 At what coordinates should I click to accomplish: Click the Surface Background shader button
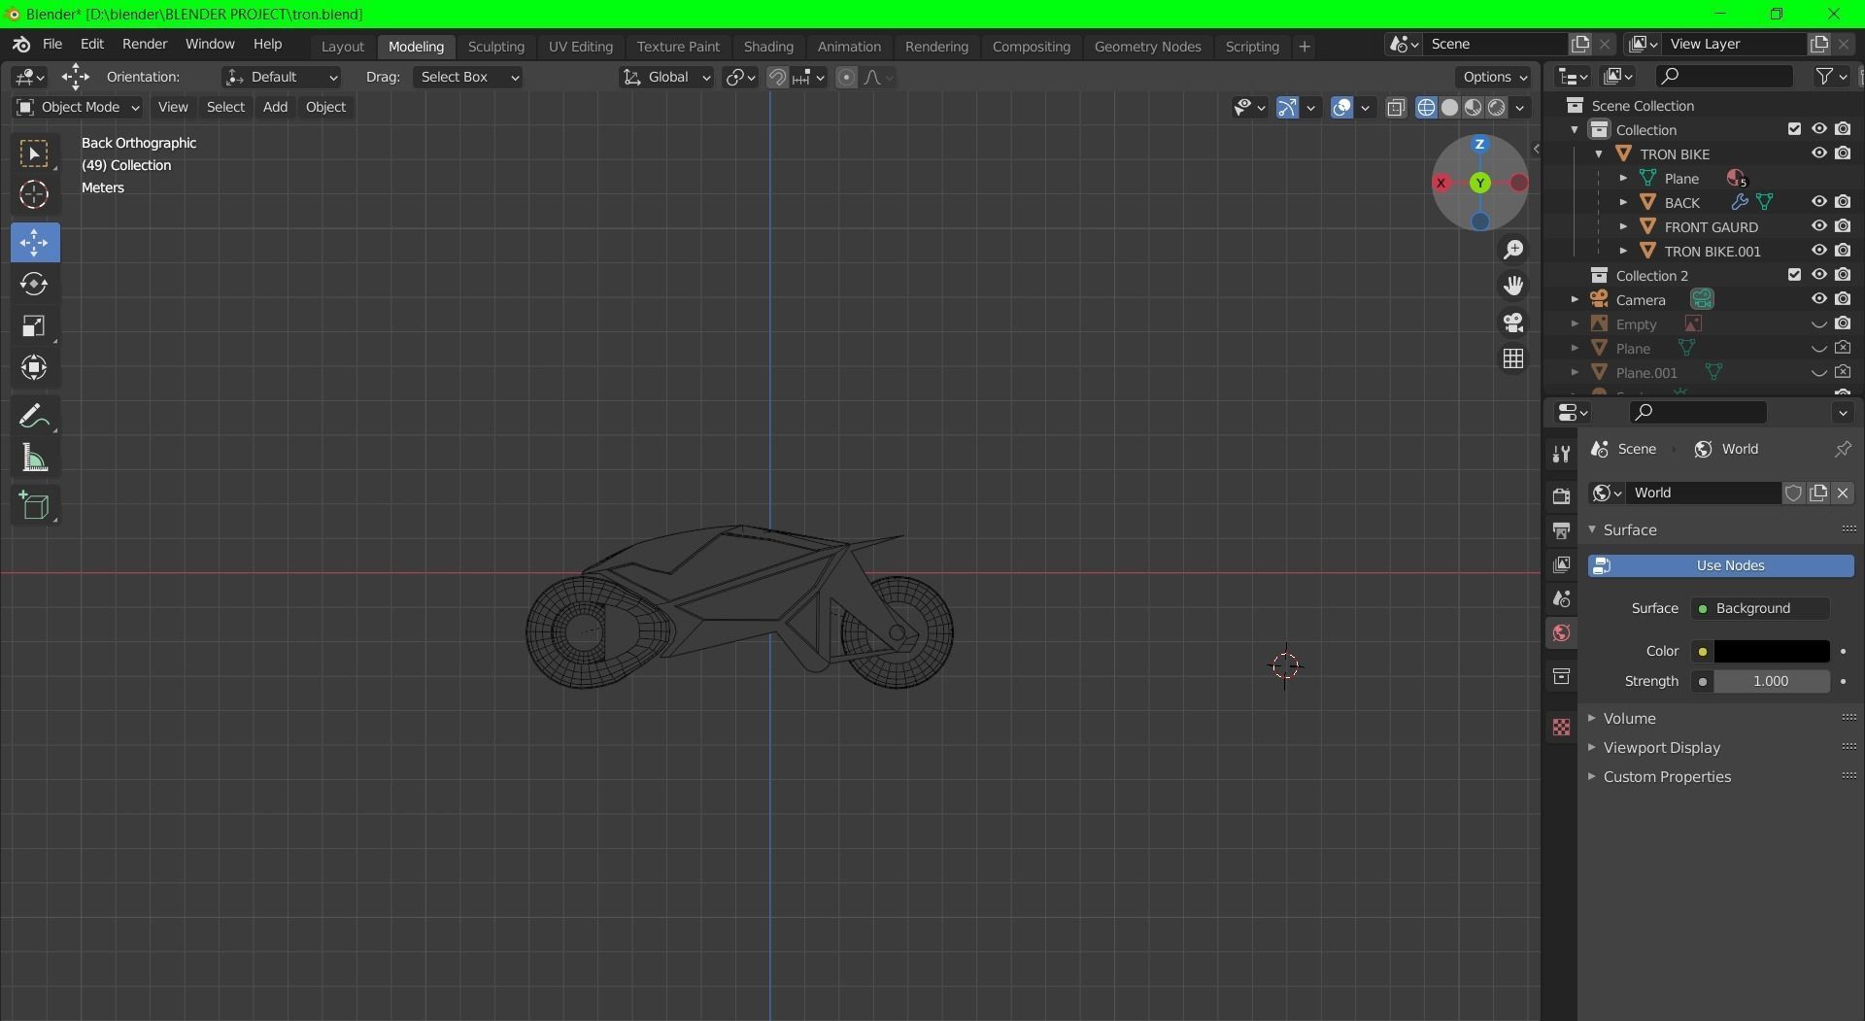tap(1760, 608)
